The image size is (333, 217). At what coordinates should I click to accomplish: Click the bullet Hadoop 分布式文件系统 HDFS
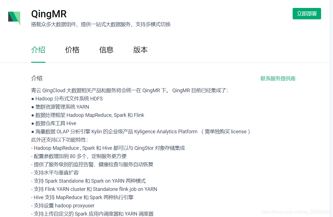[x=67, y=99]
